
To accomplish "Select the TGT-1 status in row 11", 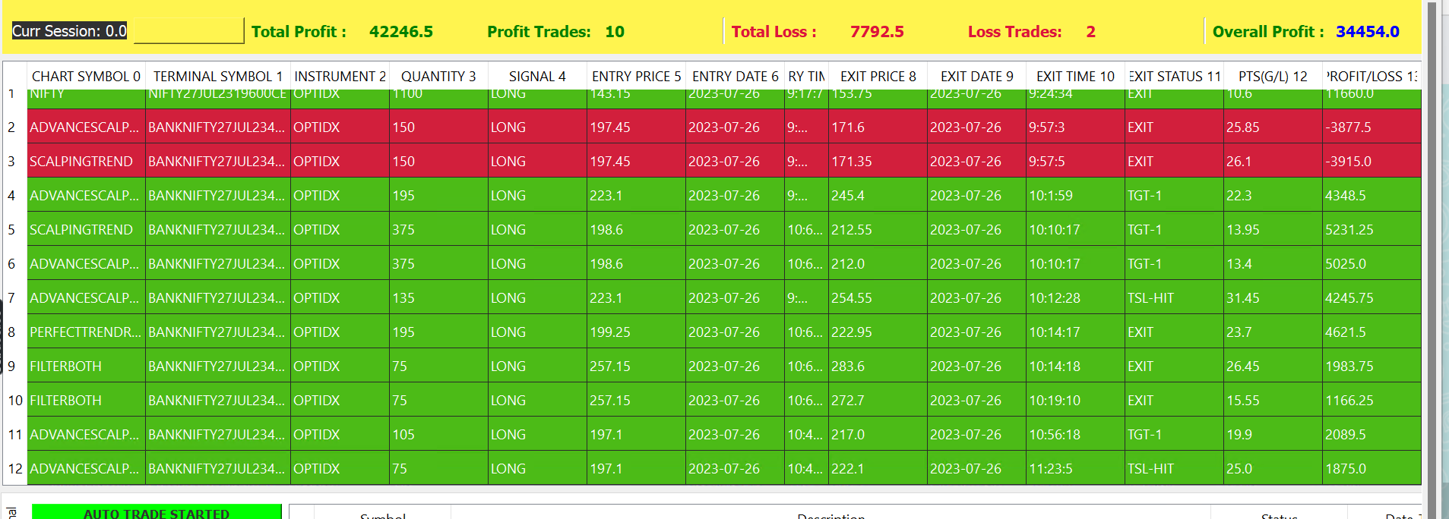I will (x=1174, y=434).
